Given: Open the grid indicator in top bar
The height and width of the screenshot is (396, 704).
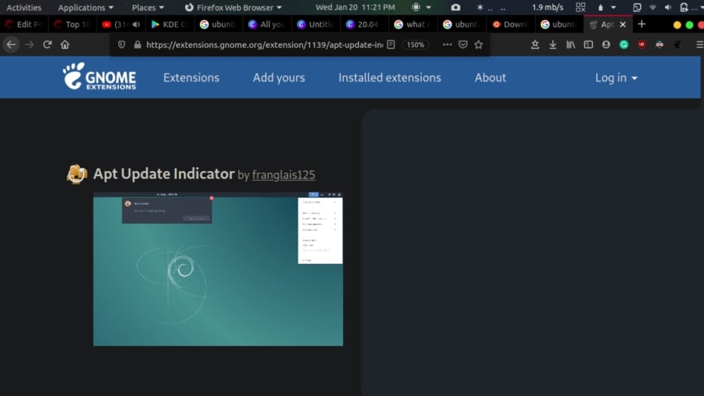Looking at the screenshot, I should [580, 7].
